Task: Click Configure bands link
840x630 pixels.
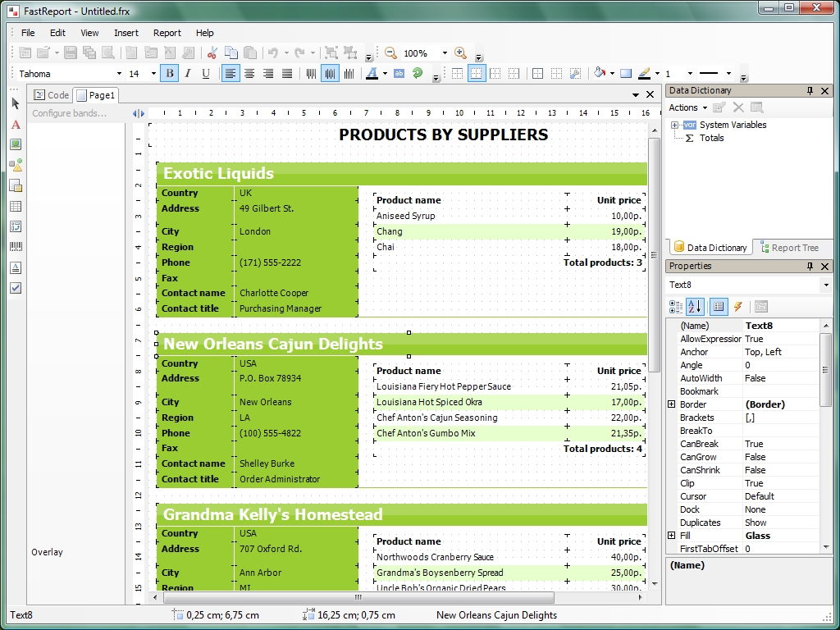Action: pyautogui.click(x=69, y=113)
